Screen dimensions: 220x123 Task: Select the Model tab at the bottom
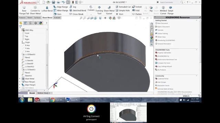point(32,93)
